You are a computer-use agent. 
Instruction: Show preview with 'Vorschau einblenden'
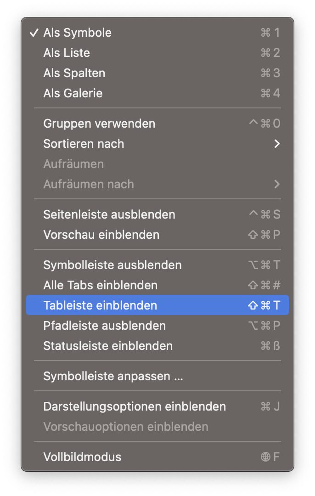[x=101, y=235]
